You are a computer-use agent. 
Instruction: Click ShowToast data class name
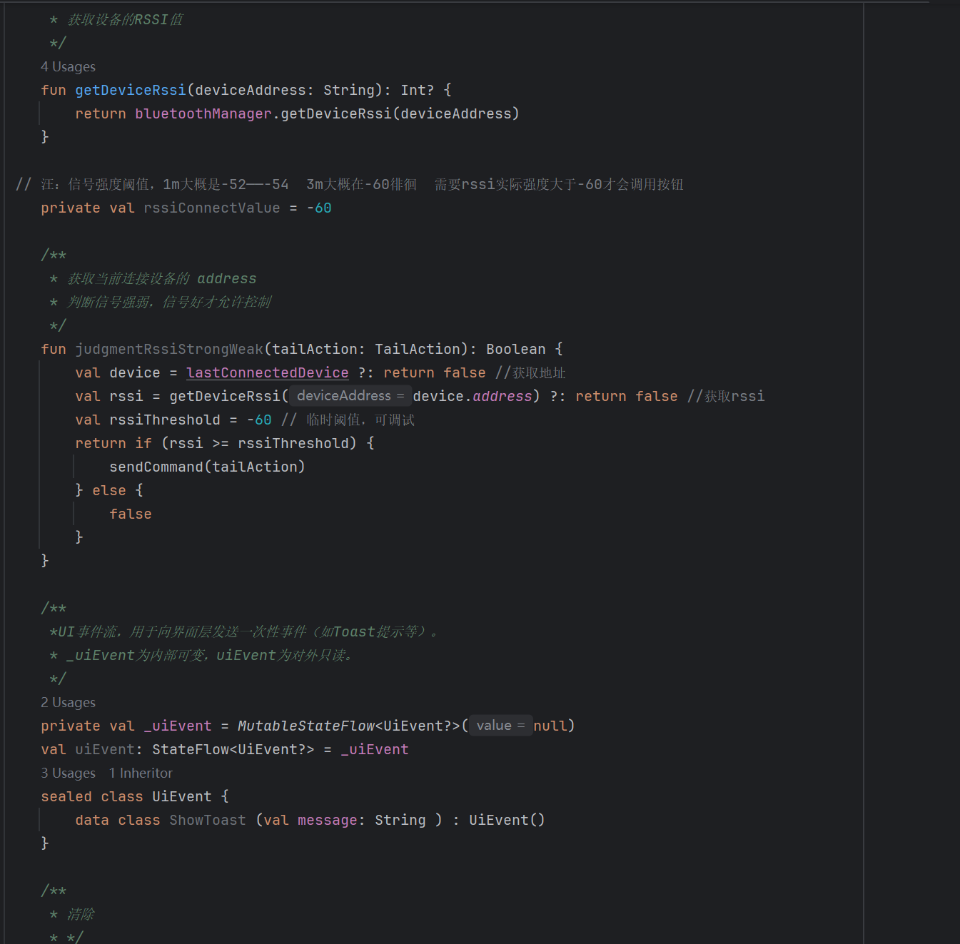208,820
